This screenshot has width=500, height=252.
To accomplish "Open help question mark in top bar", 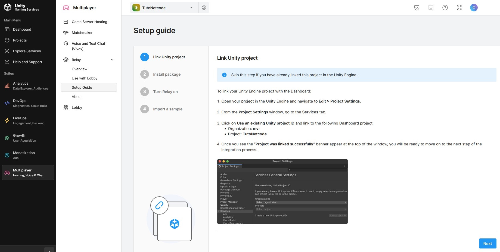I will (x=445, y=8).
